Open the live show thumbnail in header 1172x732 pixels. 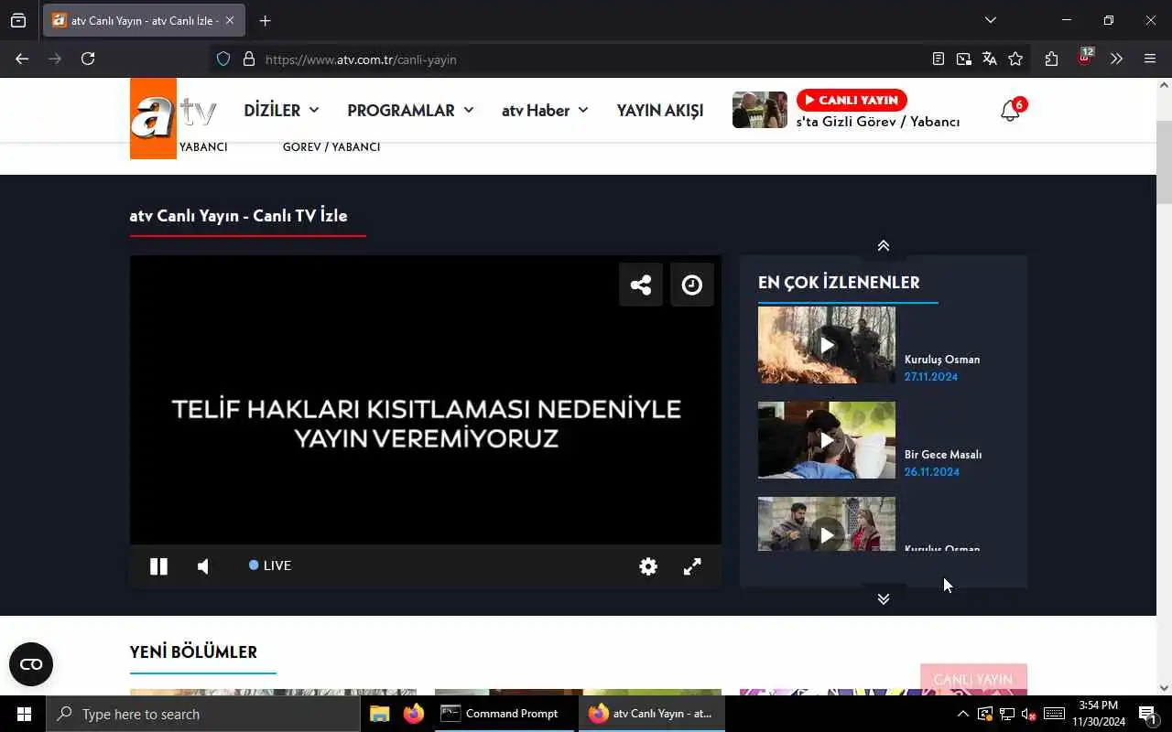[x=760, y=110]
